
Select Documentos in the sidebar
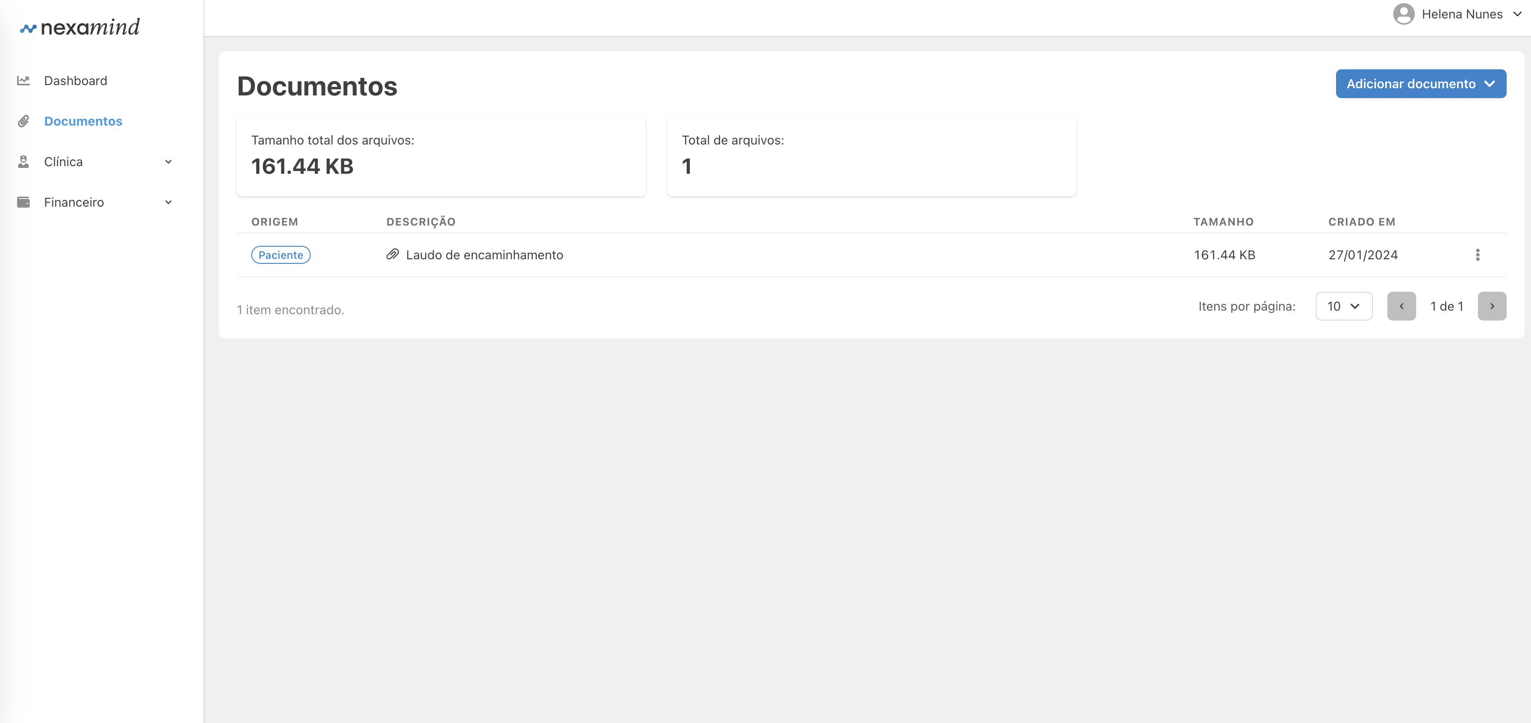(x=83, y=121)
